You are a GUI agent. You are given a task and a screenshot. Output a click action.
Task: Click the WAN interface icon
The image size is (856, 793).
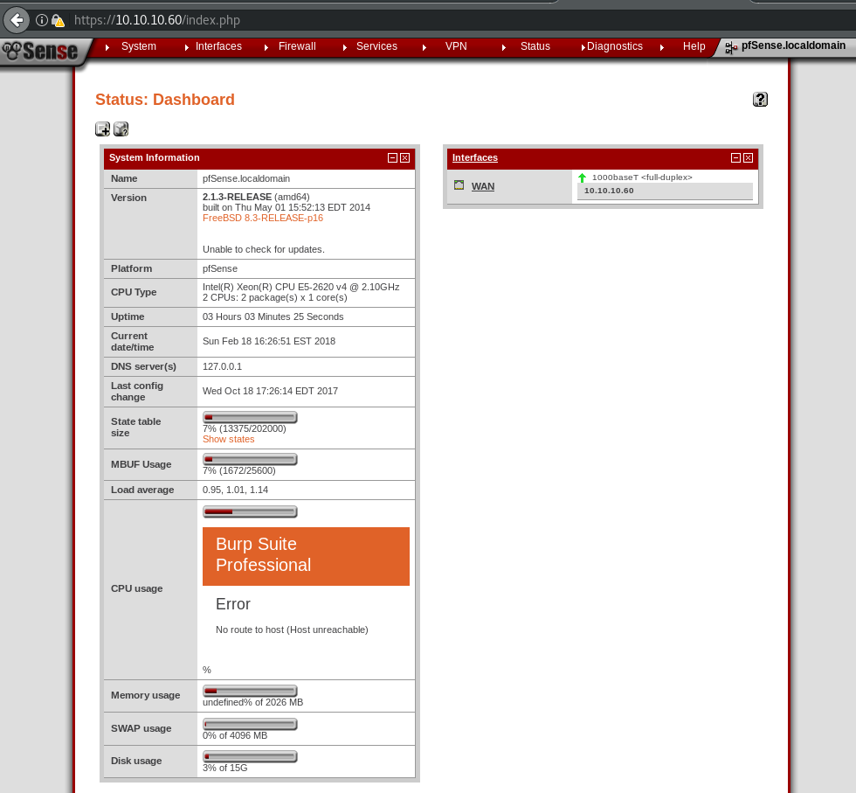[x=459, y=185]
